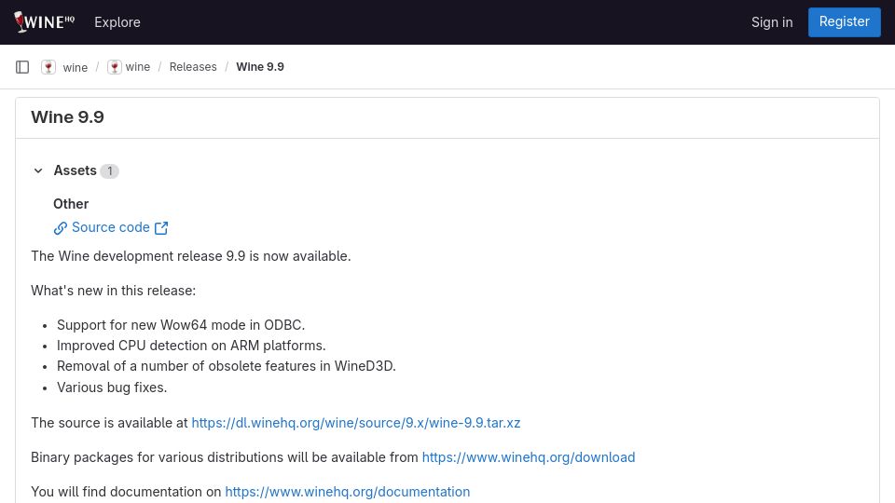Go to Releases breadcrumb

coord(193,67)
